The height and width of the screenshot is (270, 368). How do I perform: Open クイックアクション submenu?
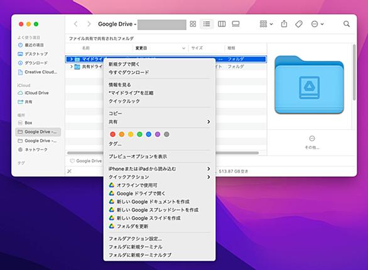coord(159,177)
